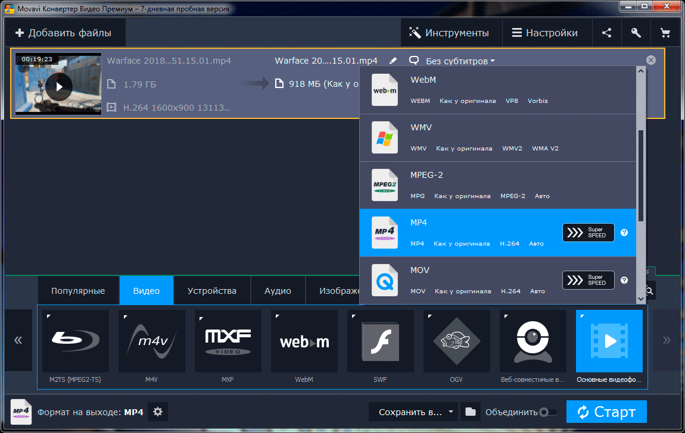Viewport: 685px width, 433px height.
Task: Switch to the Аудио tab
Action: tap(278, 291)
